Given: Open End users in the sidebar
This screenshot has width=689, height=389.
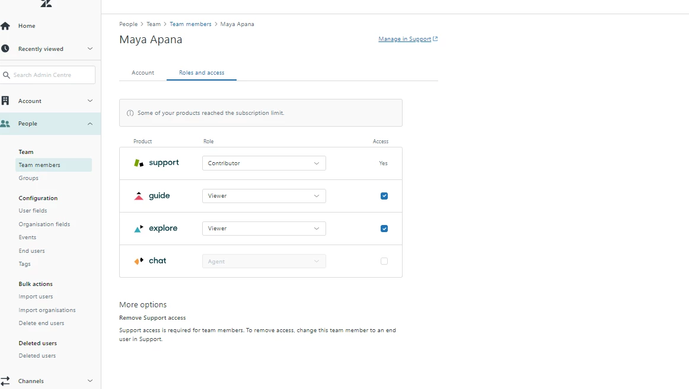Looking at the screenshot, I should coord(31,251).
